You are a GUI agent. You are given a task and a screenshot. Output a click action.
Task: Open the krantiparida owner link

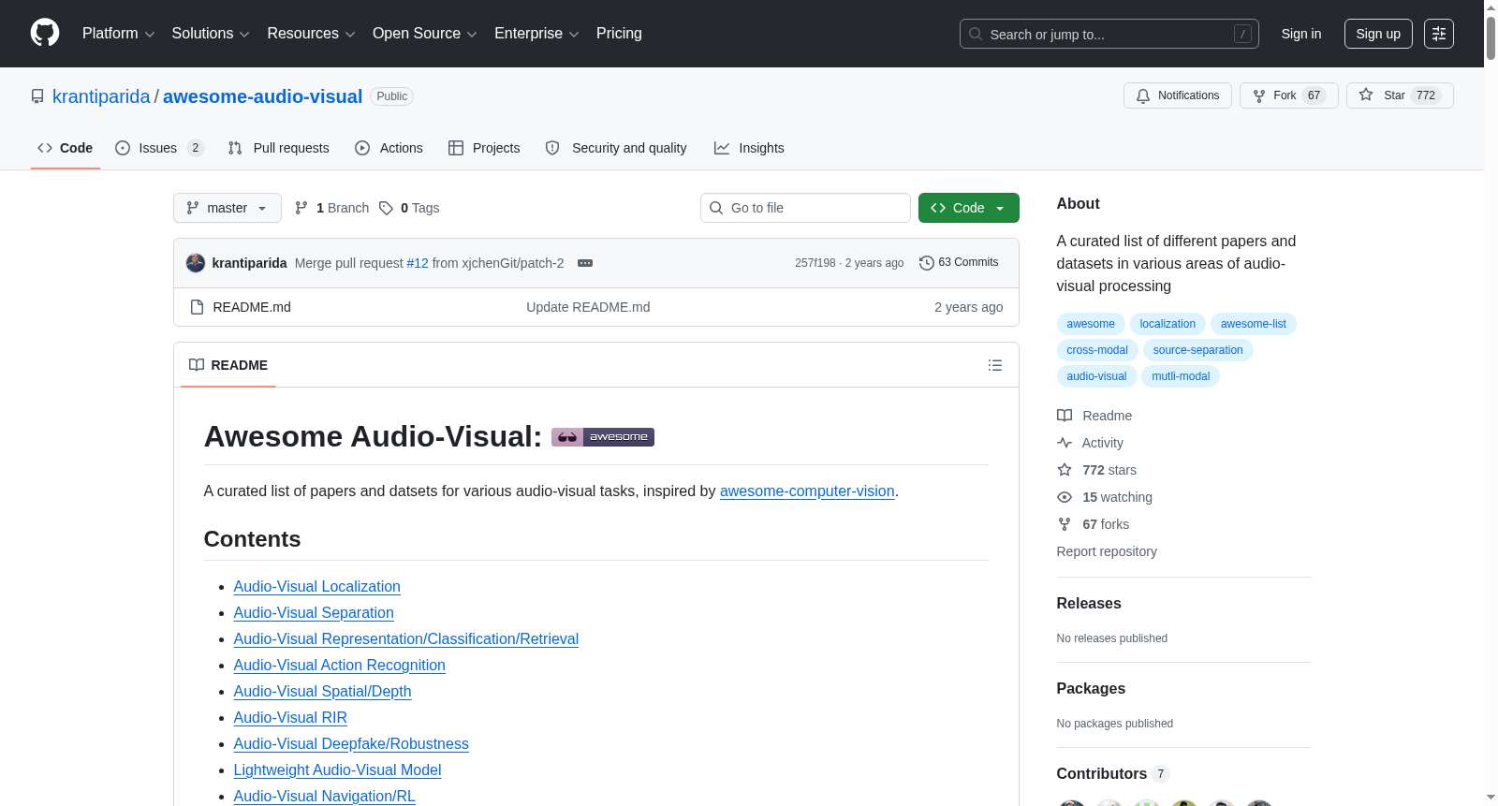pos(101,96)
